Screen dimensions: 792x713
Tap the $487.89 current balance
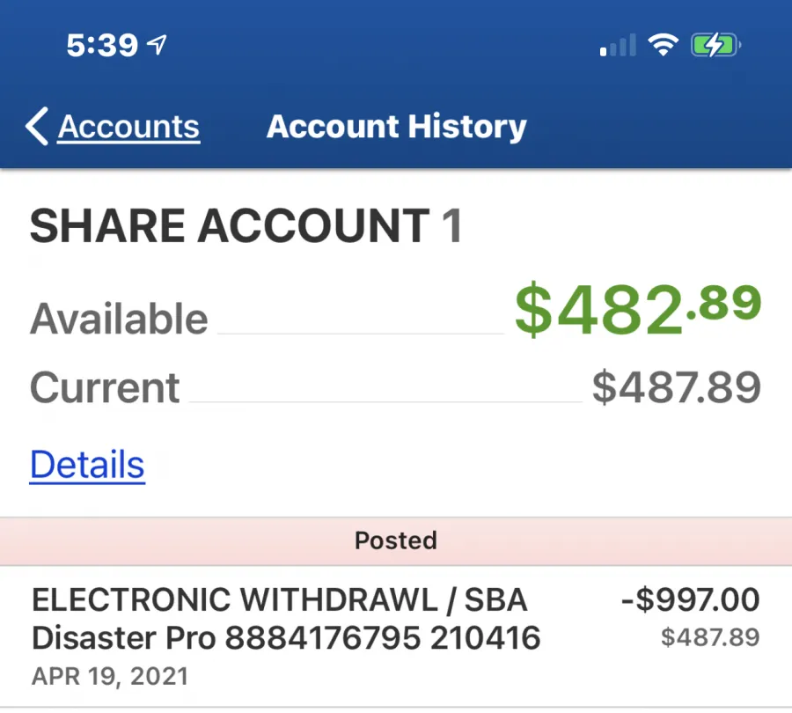pyautogui.click(x=677, y=387)
